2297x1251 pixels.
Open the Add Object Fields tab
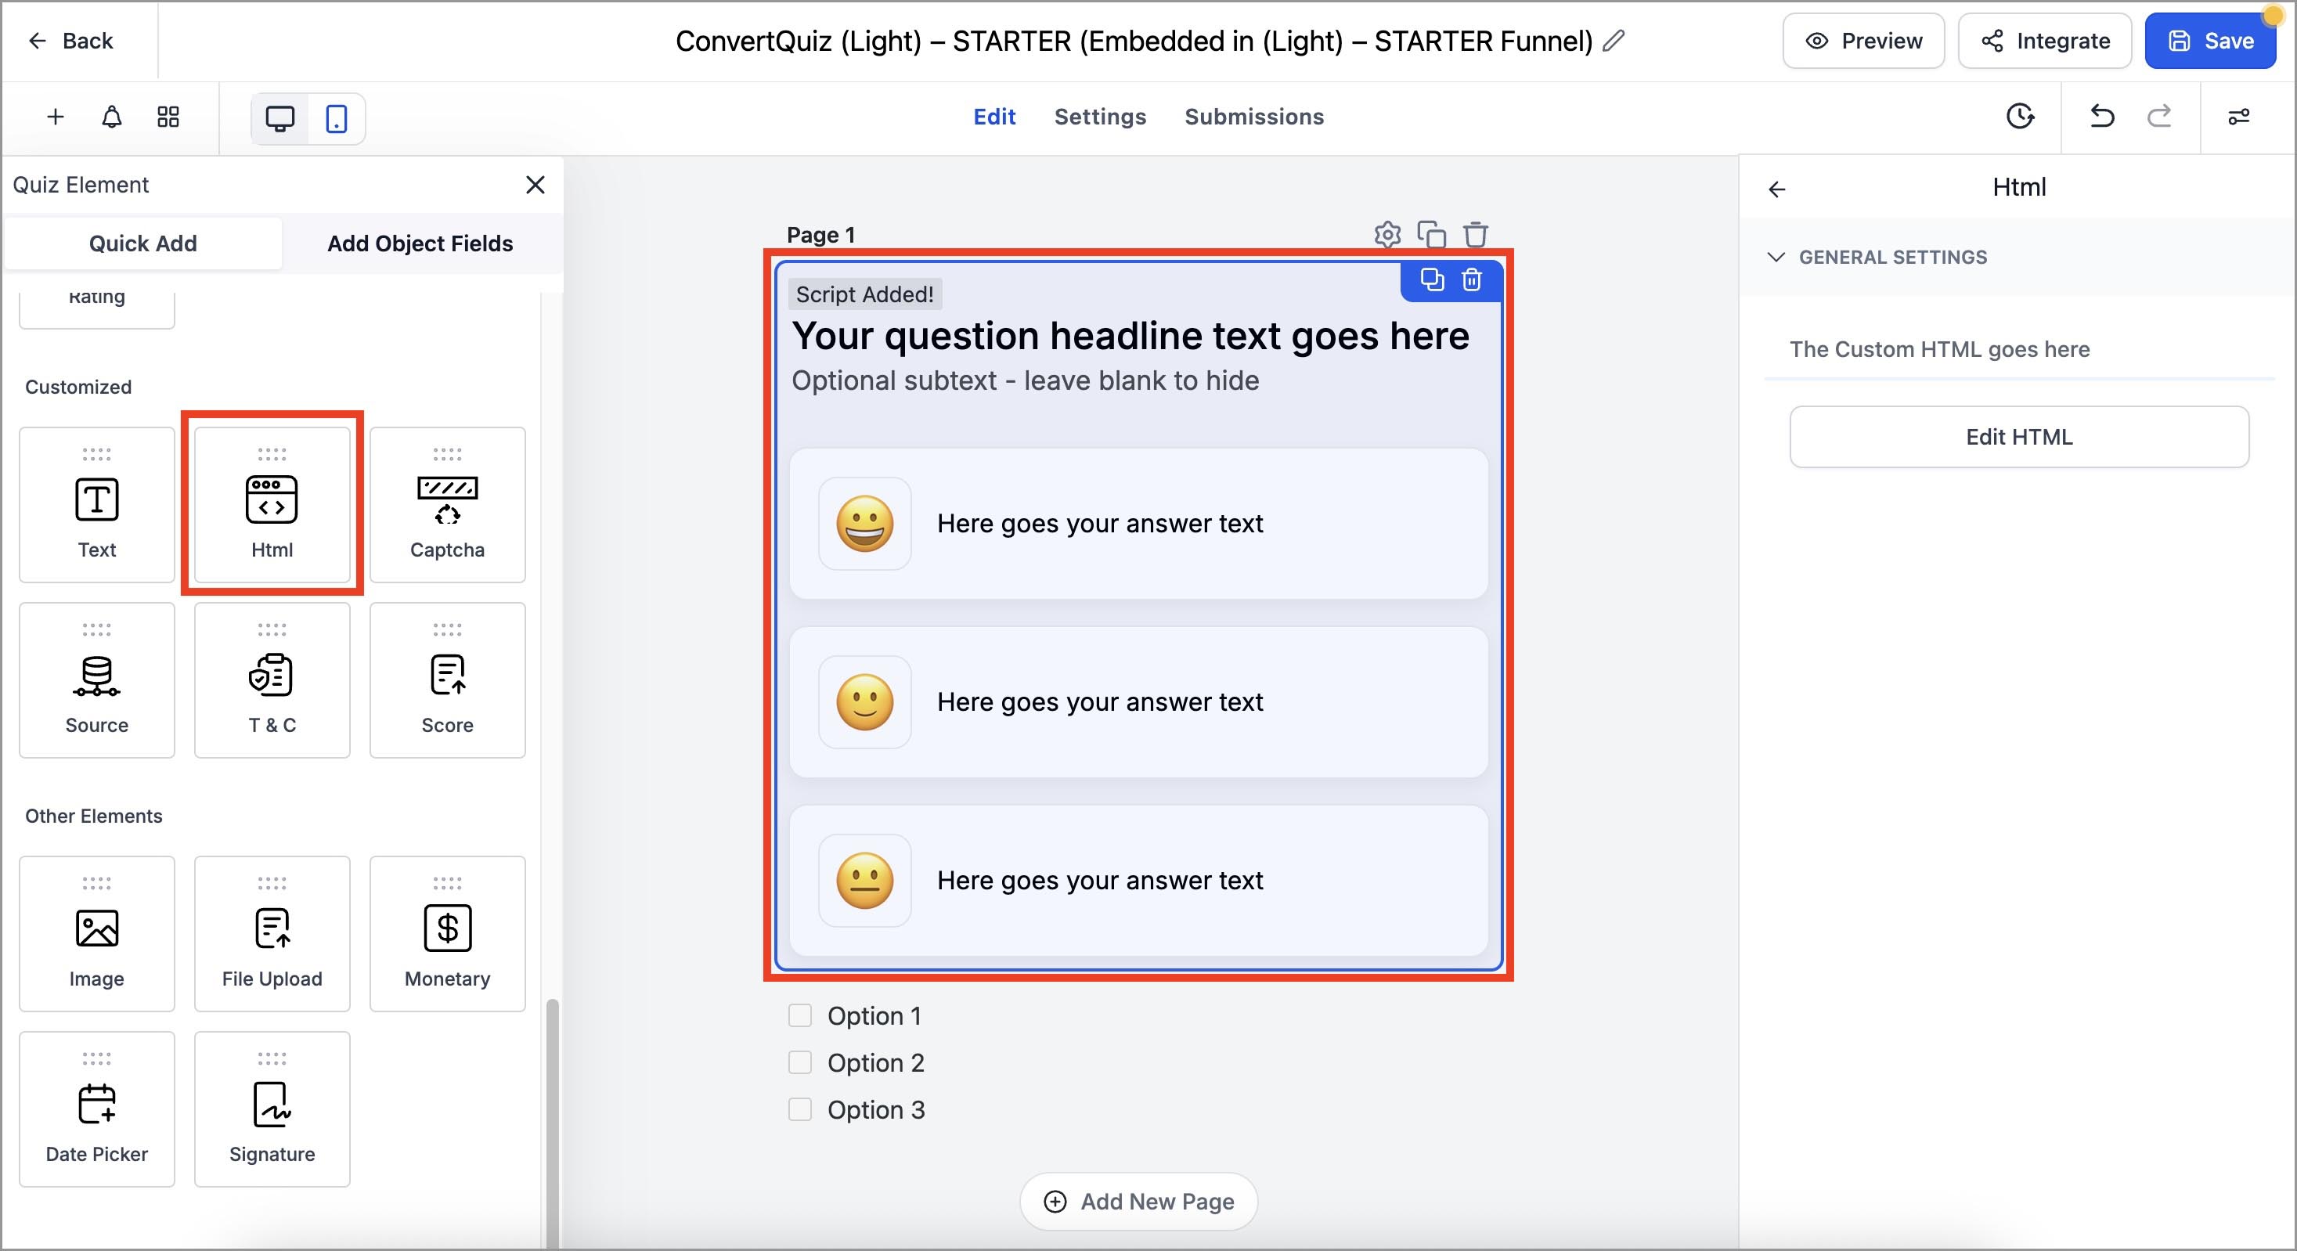420,243
